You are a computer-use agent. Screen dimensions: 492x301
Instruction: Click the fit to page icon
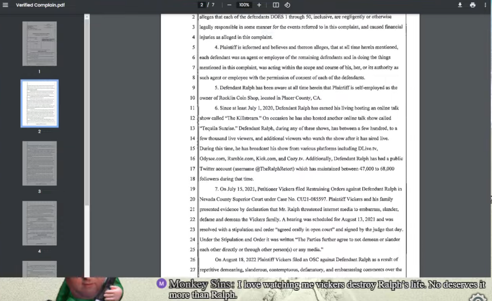click(x=276, y=5)
